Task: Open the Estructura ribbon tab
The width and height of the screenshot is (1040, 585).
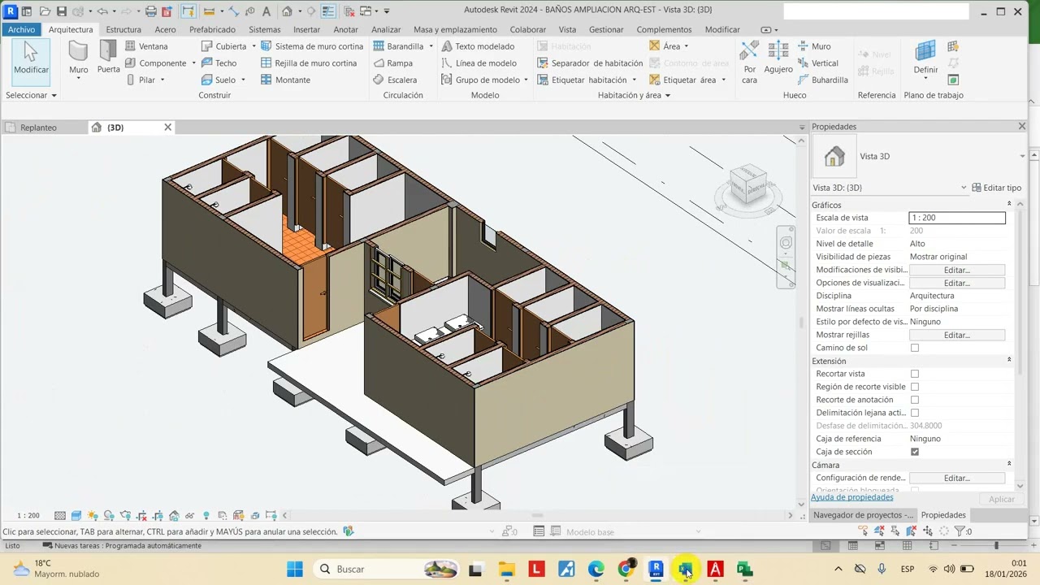Action: (x=123, y=29)
